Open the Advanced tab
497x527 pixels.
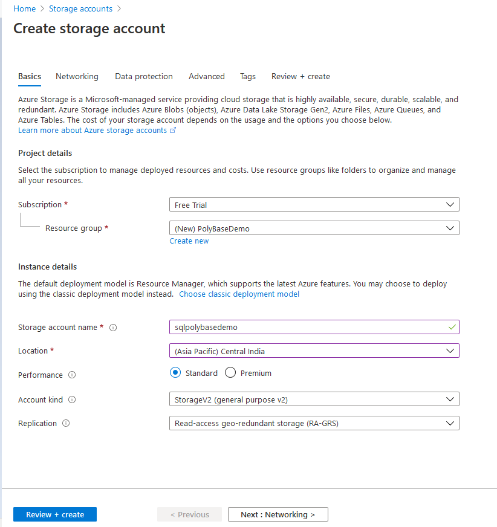[206, 77]
